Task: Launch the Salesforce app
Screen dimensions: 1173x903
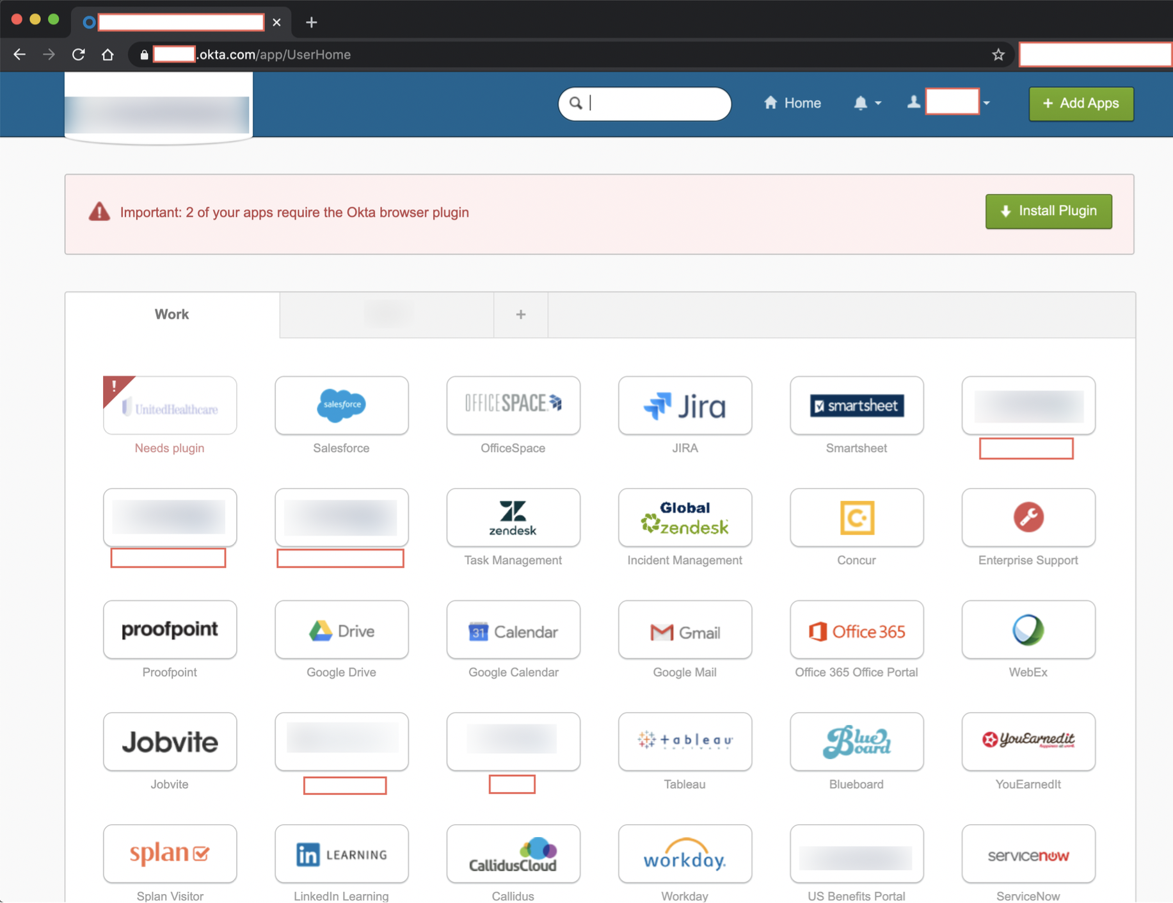Action: click(x=341, y=405)
